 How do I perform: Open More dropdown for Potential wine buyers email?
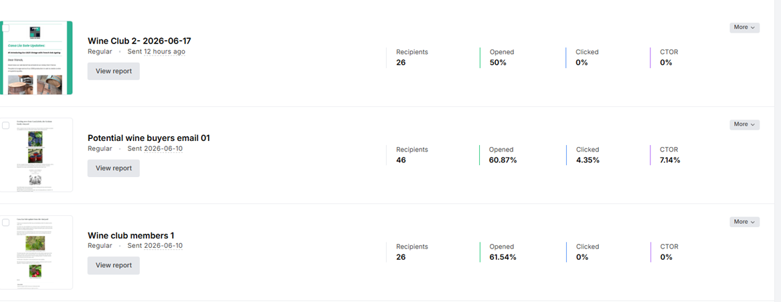click(745, 124)
